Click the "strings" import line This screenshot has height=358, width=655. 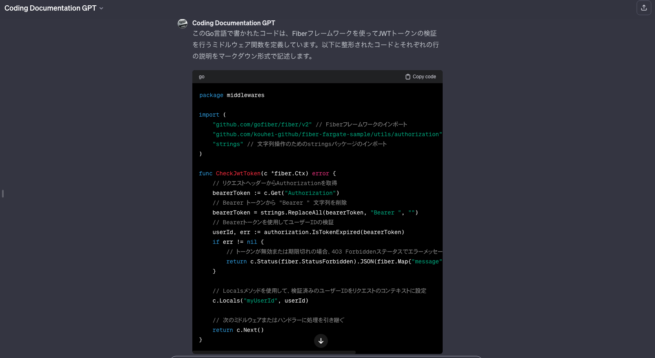(x=300, y=144)
